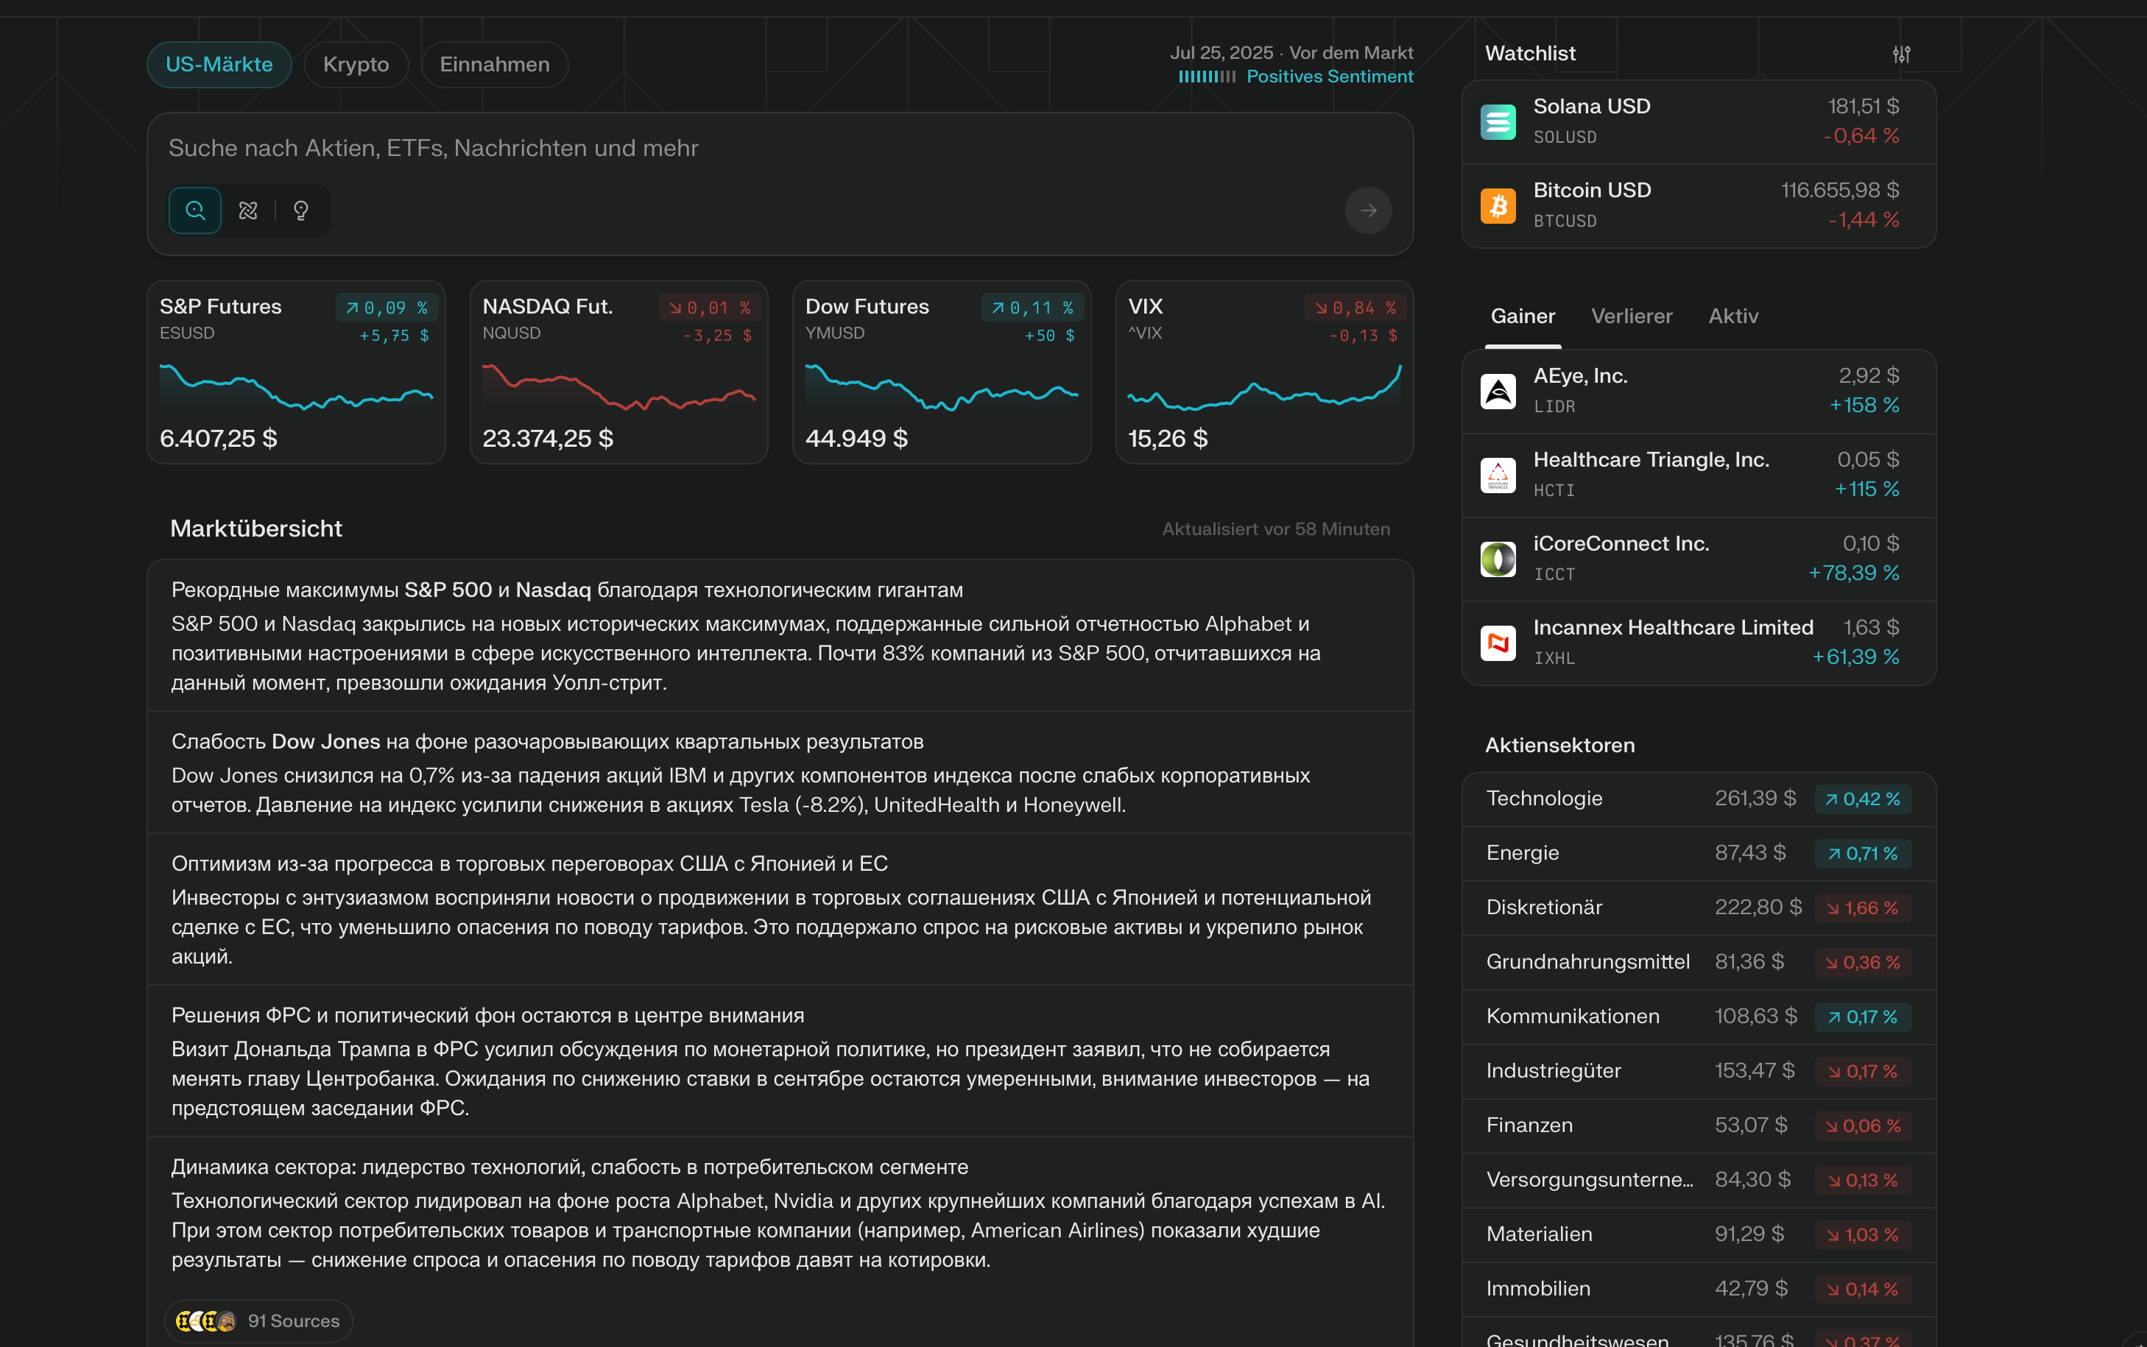This screenshot has width=2147, height=1347.
Task: Click the Bitcoin USD logo icon
Action: tap(1498, 206)
